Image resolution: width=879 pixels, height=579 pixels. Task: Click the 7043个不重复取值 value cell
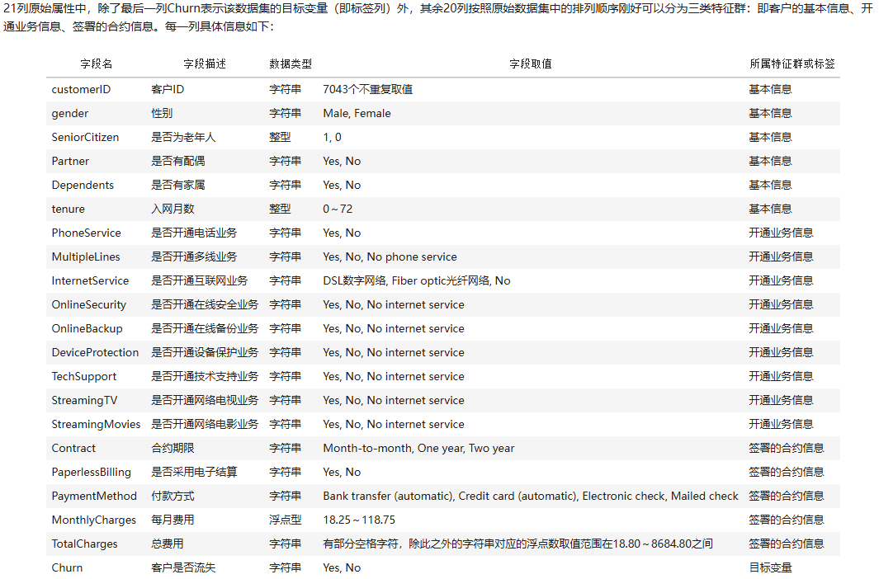point(368,90)
